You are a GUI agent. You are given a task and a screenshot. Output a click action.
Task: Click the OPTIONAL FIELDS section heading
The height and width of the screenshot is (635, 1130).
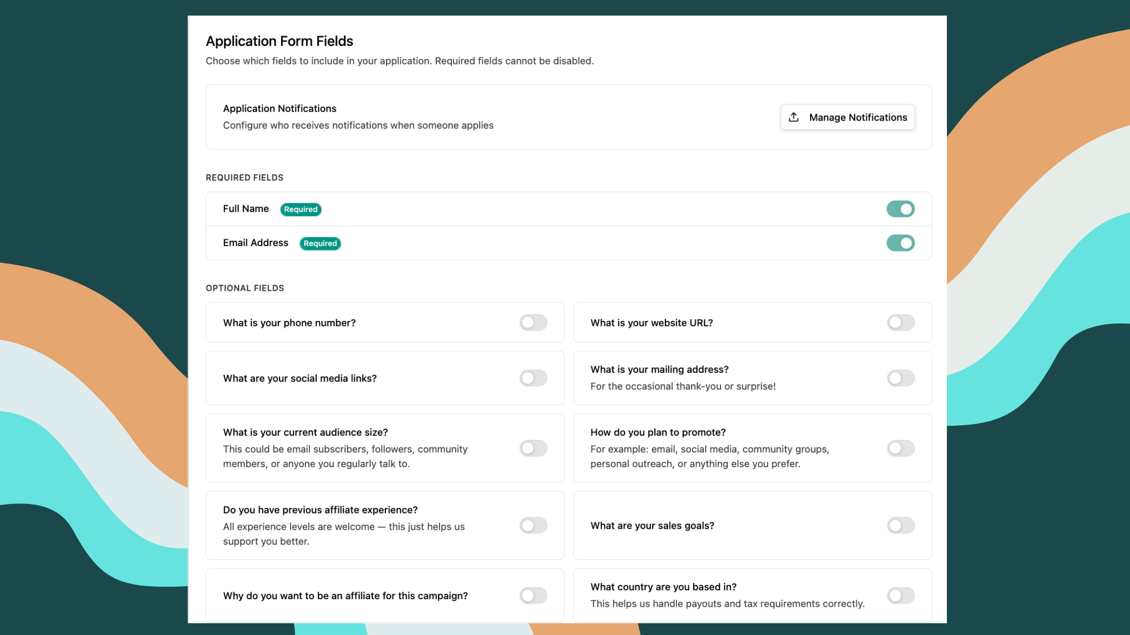click(x=245, y=288)
